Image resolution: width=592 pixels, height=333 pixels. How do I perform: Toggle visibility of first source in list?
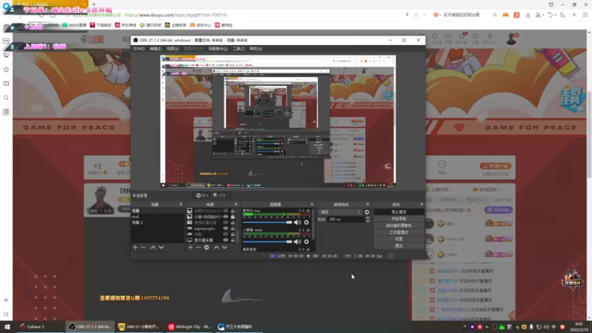tap(226, 211)
